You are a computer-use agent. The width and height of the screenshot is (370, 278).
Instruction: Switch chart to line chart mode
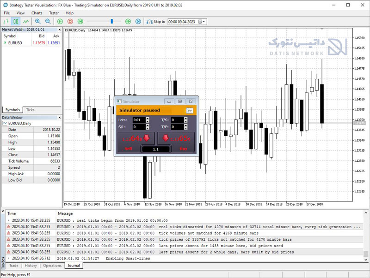[x=26, y=22]
